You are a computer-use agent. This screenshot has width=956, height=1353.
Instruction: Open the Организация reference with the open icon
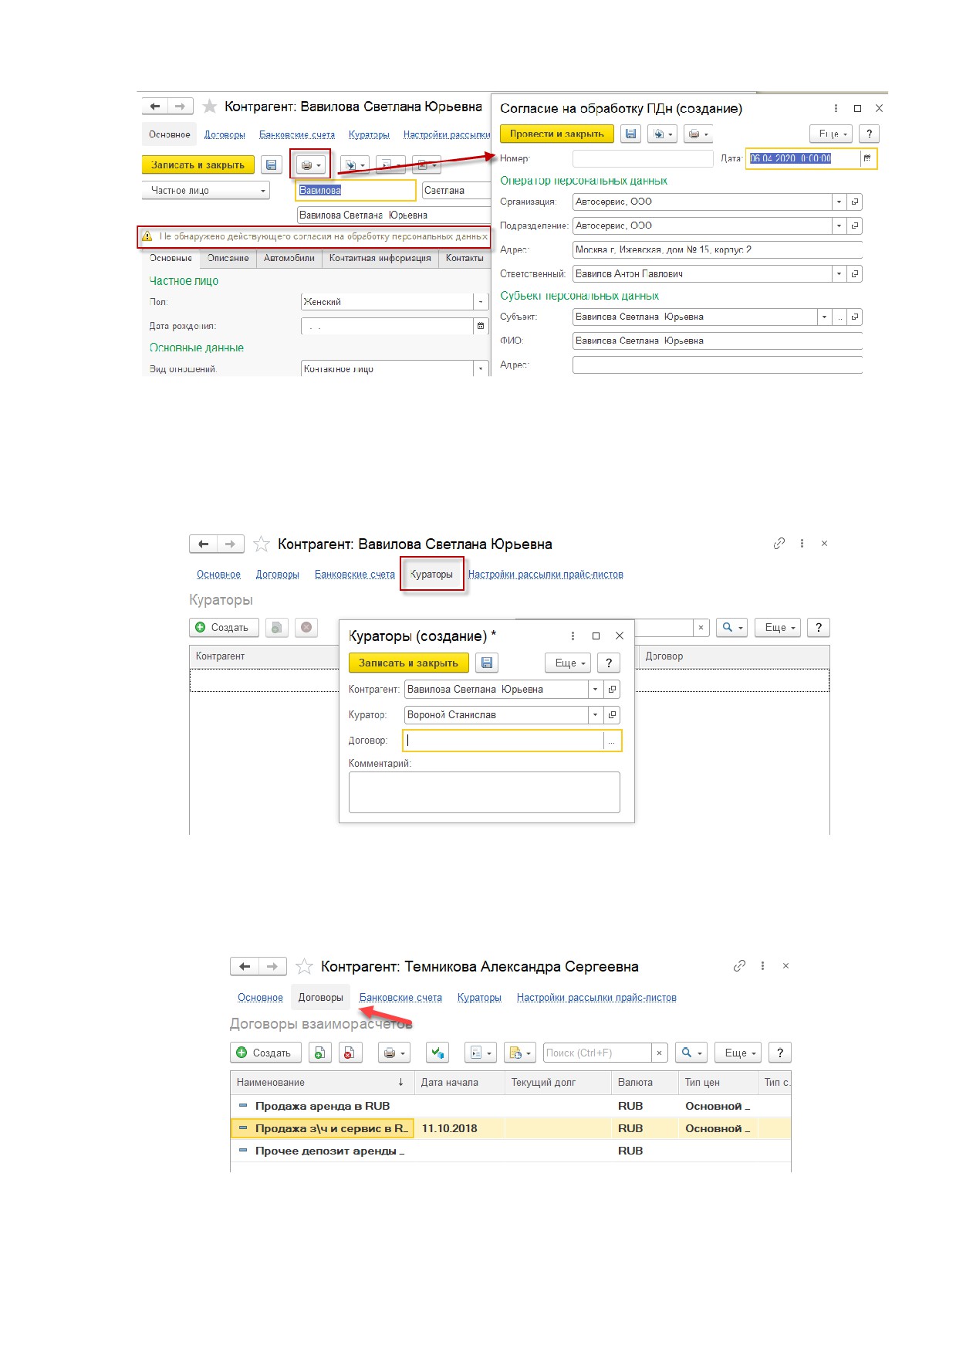click(x=855, y=202)
